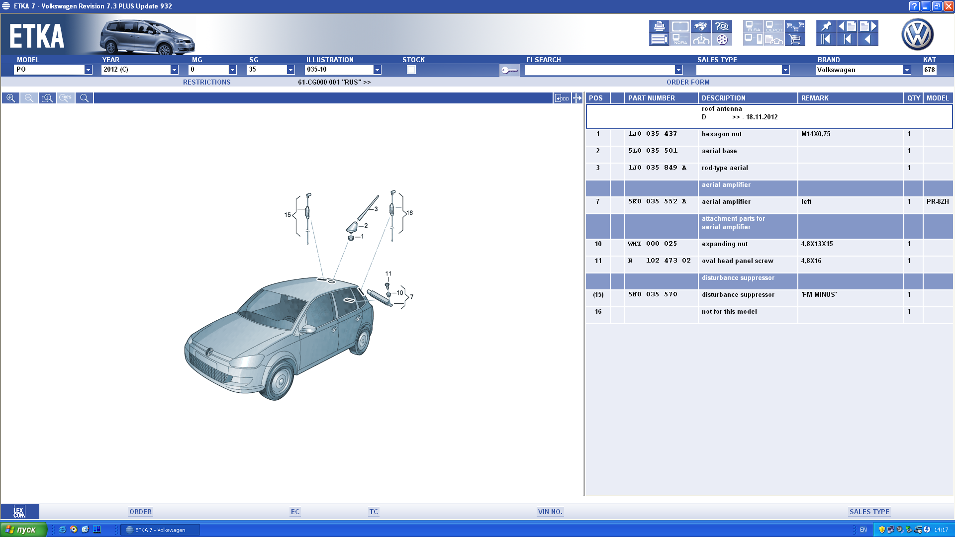This screenshot has height=537, width=955.
Task: Open the binoculars search tool
Action: 701,26
